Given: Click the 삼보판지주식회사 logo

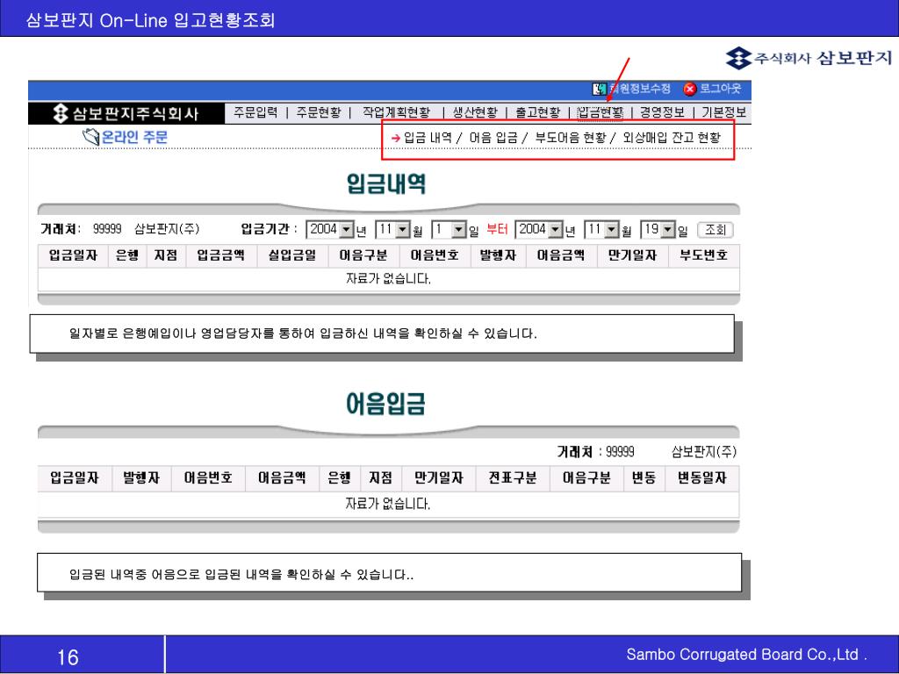Looking at the screenshot, I should point(126,113).
